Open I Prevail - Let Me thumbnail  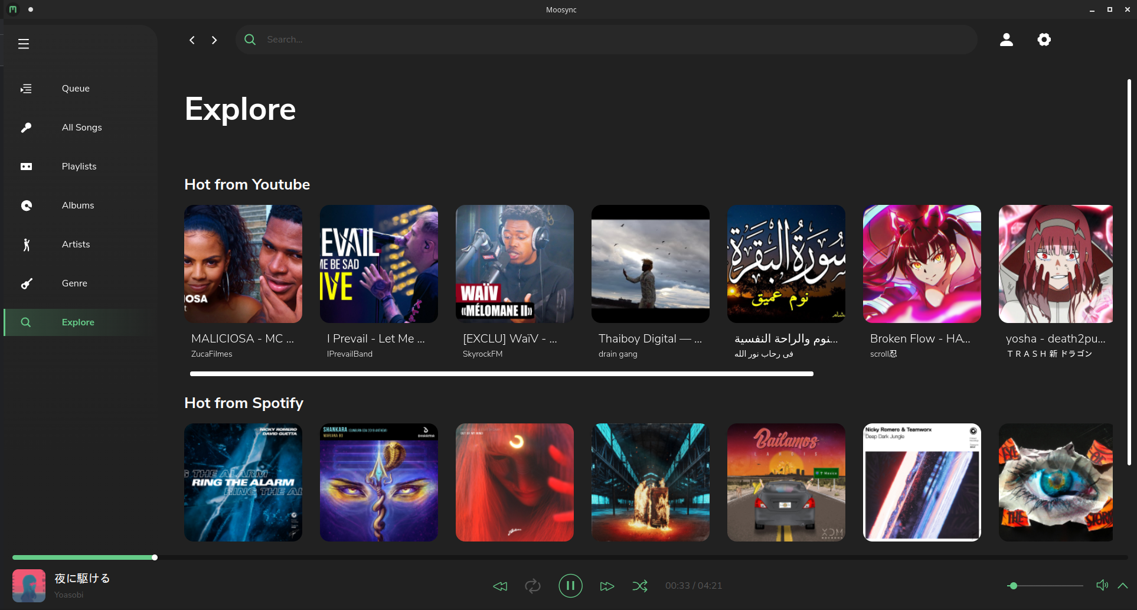(379, 264)
